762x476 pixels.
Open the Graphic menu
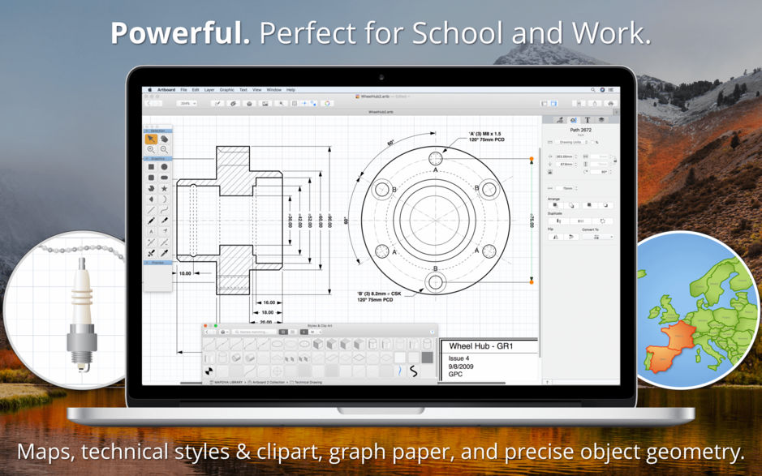coord(226,89)
